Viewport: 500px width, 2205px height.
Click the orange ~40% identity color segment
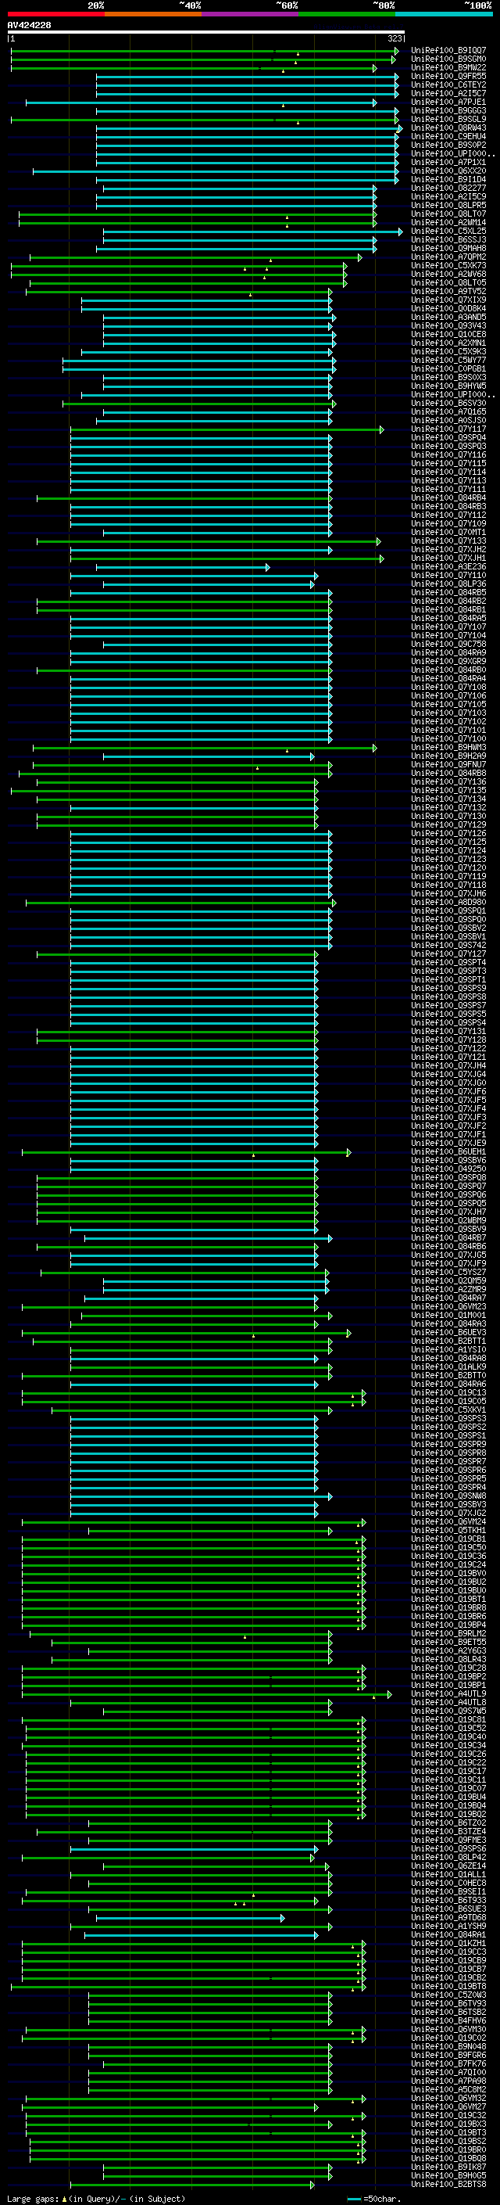(153, 14)
